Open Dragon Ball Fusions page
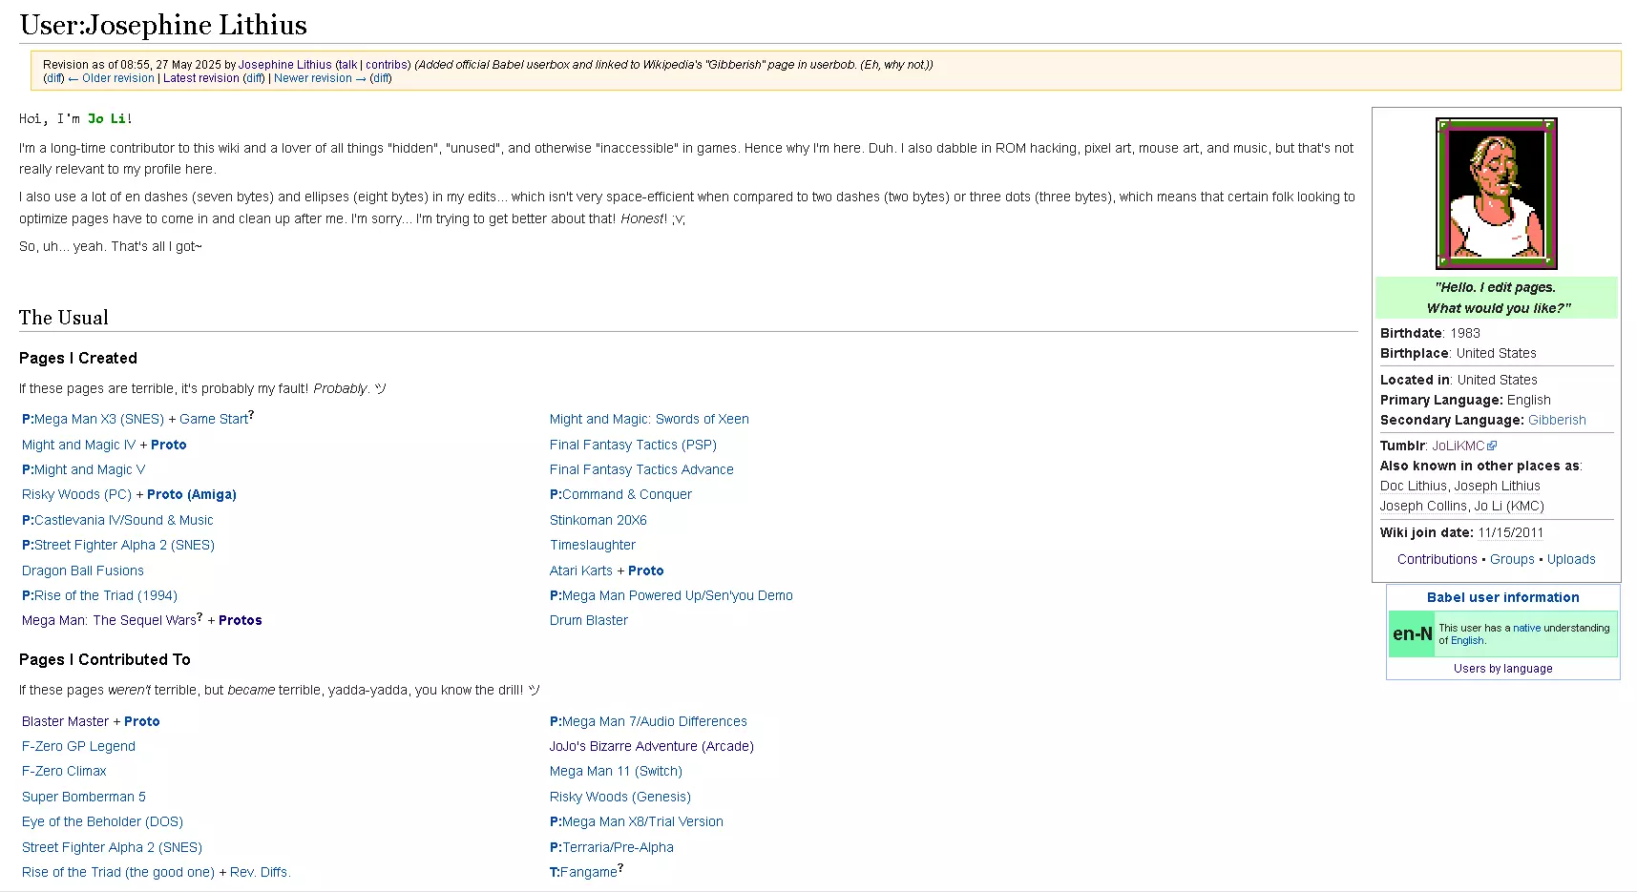The height and width of the screenshot is (892, 1637). [x=83, y=570]
